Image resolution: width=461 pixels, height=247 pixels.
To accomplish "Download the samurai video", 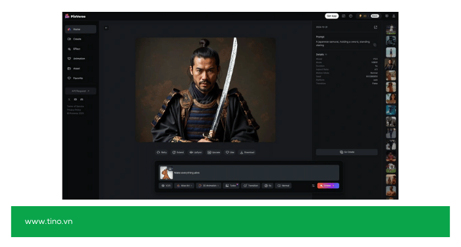I will 247,152.
